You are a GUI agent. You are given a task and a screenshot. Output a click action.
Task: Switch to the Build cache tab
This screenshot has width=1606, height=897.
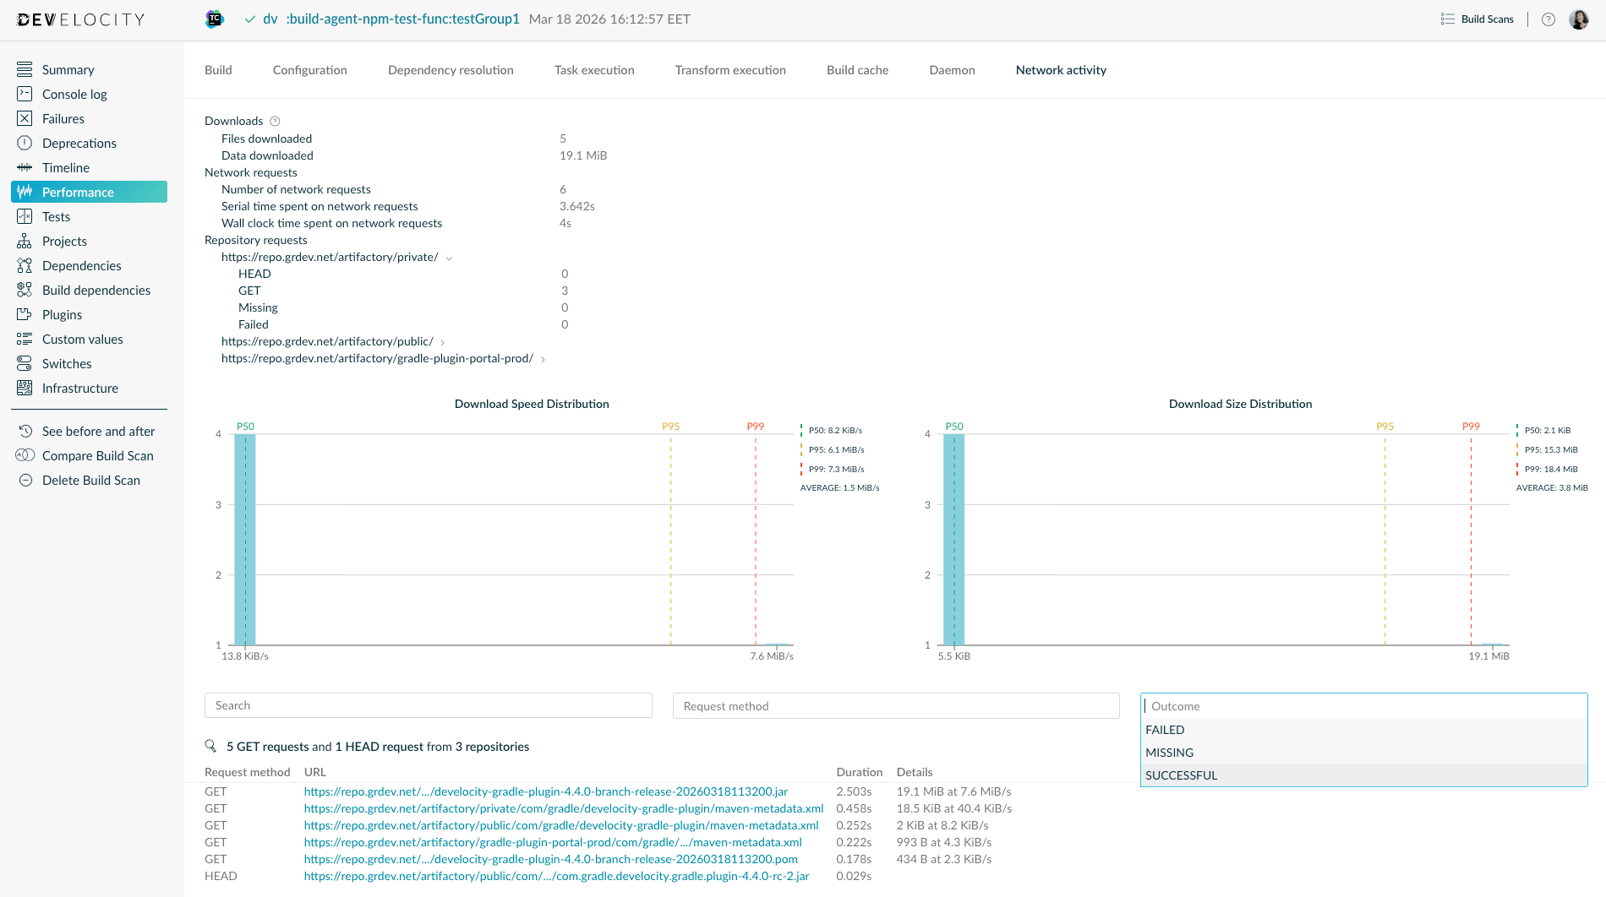coord(857,70)
